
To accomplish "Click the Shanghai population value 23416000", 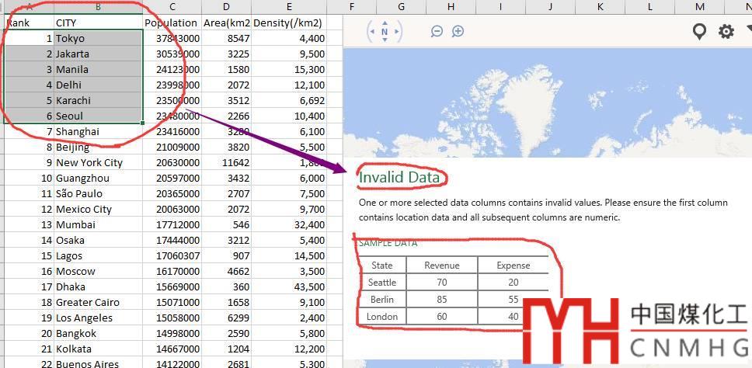I will [x=172, y=131].
